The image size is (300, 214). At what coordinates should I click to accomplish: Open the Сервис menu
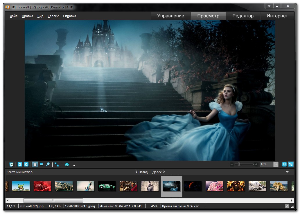(x=53, y=16)
